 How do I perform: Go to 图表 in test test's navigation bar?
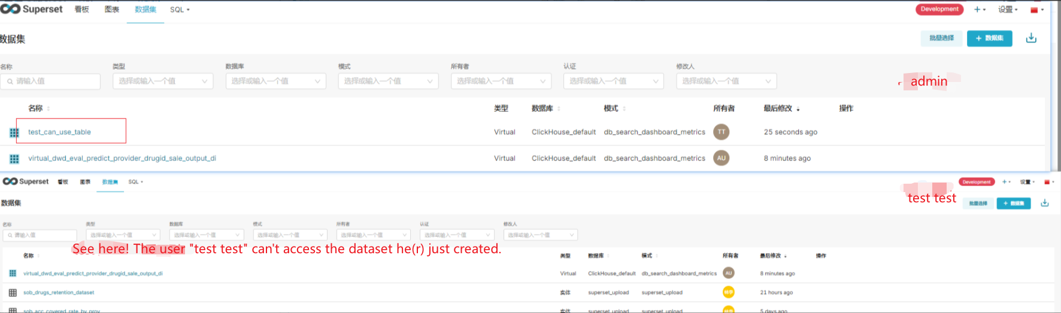[85, 182]
